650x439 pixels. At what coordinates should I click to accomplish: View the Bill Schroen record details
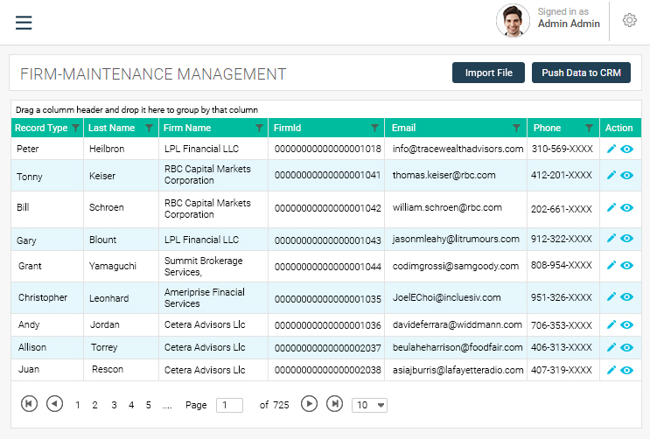[x=626, y=207]
